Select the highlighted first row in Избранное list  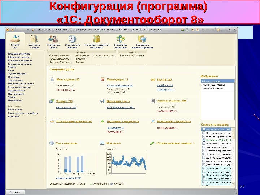click(218, 81)
